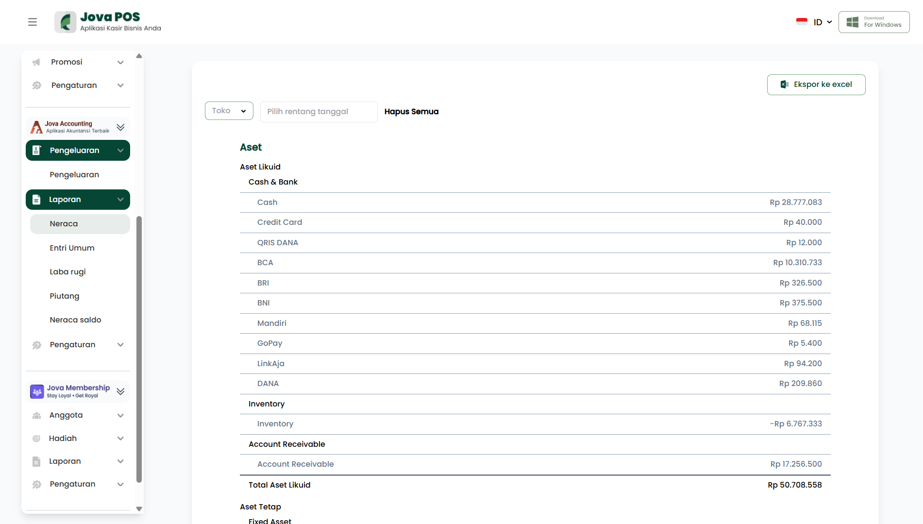923x524 pixels.
Task: Collapse the Jova Membership group
Action: [120, 391]
